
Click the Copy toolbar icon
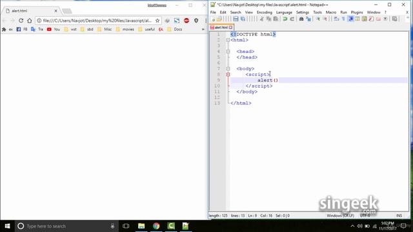click(x=268, y=19)
